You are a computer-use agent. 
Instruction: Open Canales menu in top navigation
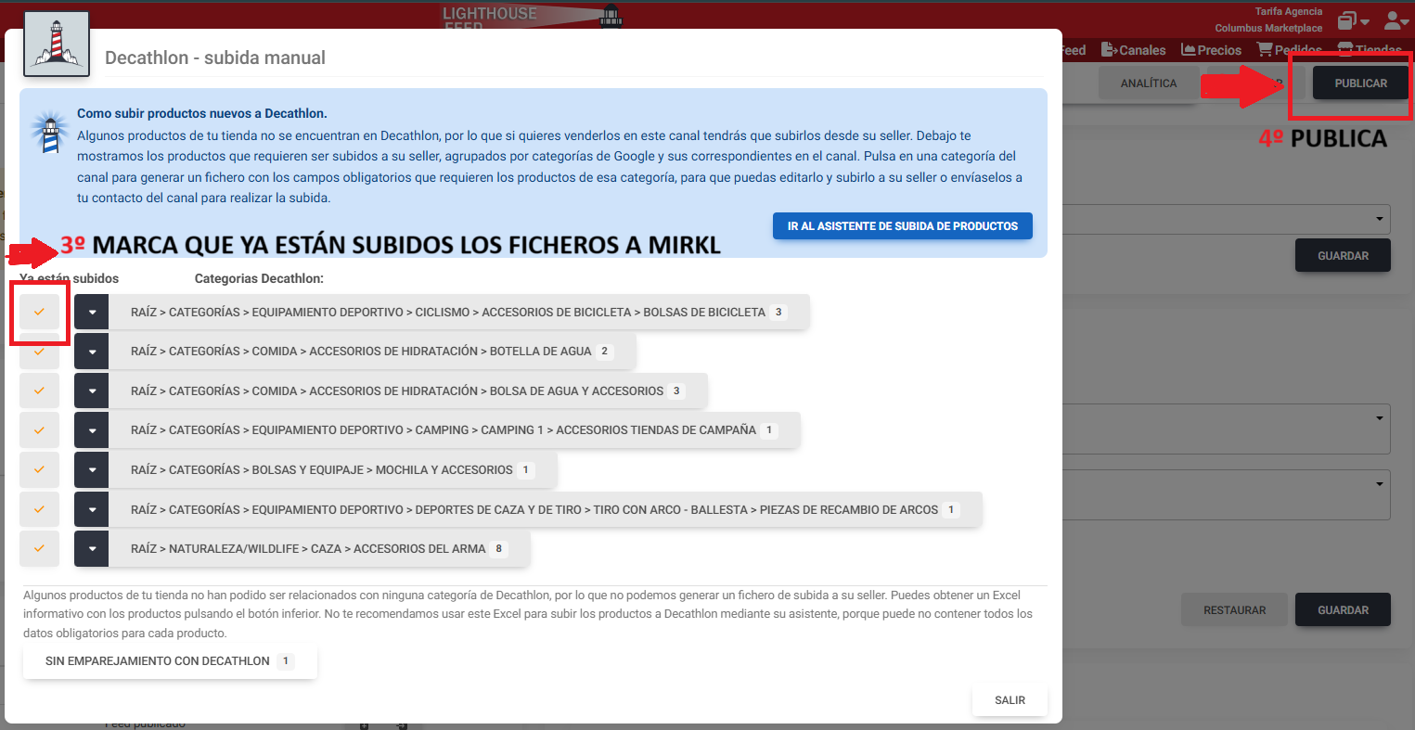pos(1133,50)
